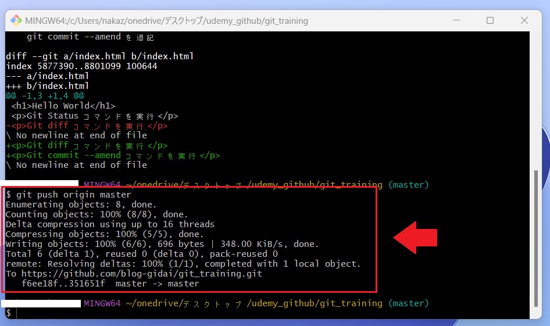Click the '@@ -1,3 +1,4 @@' hunk header
The image size is (550, 326).
tap(45, 96)
